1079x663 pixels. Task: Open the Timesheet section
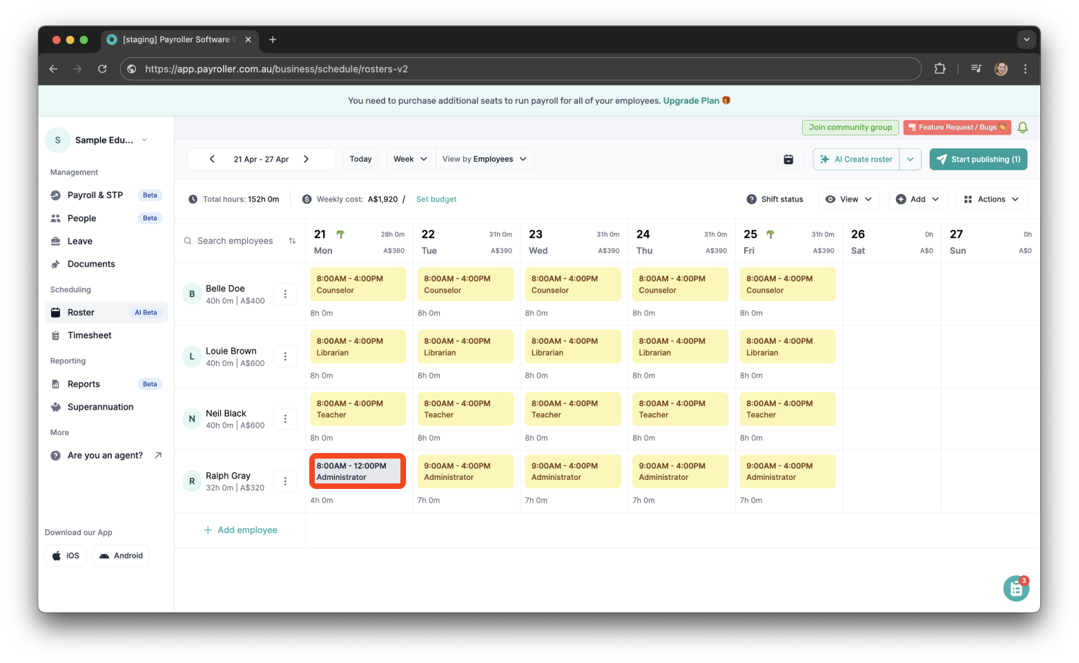pyautogui.click(x=89, y=335)
